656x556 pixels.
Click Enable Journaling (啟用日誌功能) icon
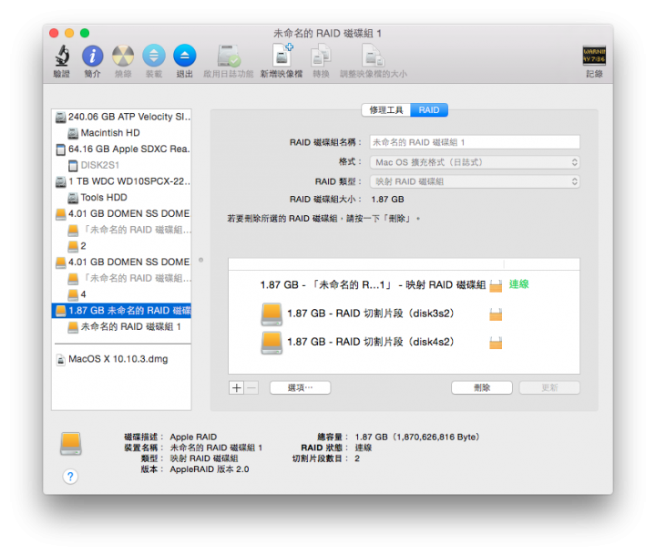[229, 57]
